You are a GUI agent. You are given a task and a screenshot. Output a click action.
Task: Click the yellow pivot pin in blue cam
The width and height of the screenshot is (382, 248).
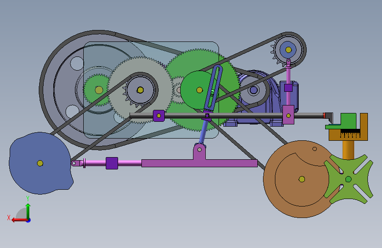(40, 163)
